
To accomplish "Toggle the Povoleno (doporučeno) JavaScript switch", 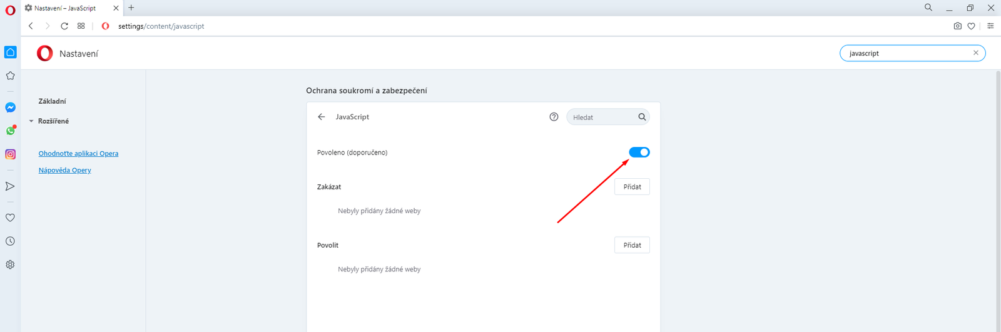I will 639,153.
